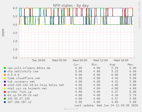Viewport: 142px width, 112px height.
Task: Click legend label archer.fsck.ca
Action: 19,92
